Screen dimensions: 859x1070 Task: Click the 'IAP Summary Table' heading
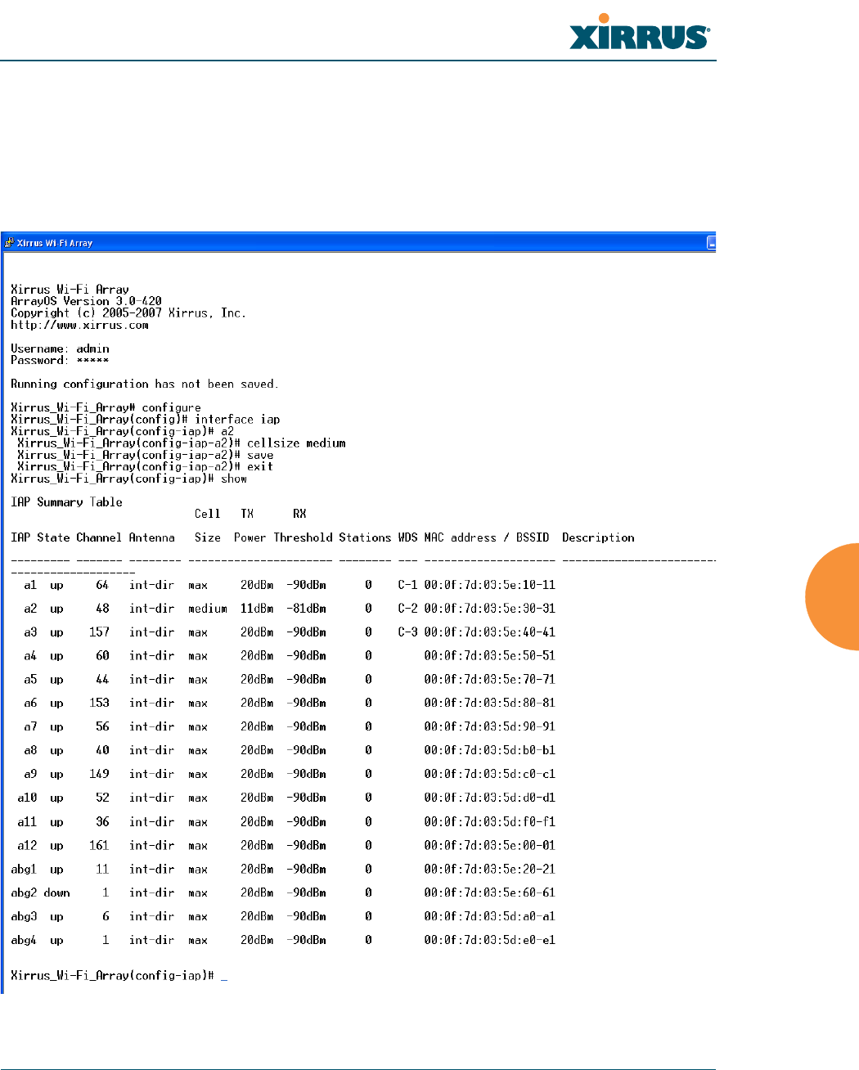pyautogui.click(x=66, y=502)
